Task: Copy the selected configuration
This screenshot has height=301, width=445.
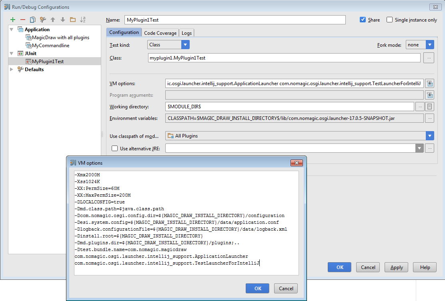Action: [x=33, y=20]
